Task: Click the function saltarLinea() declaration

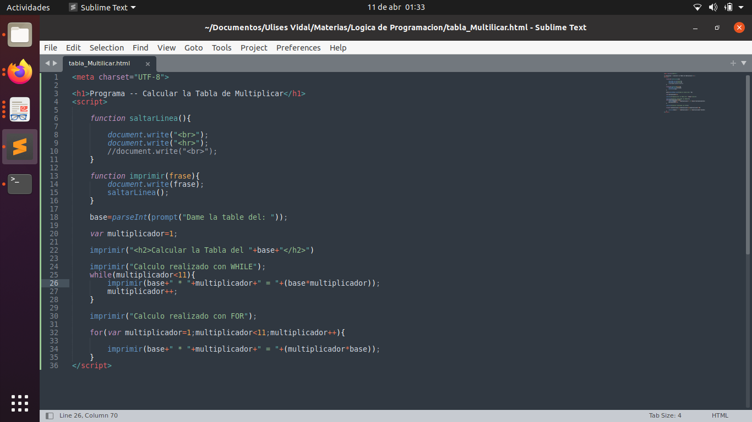Action: (140, 118)
